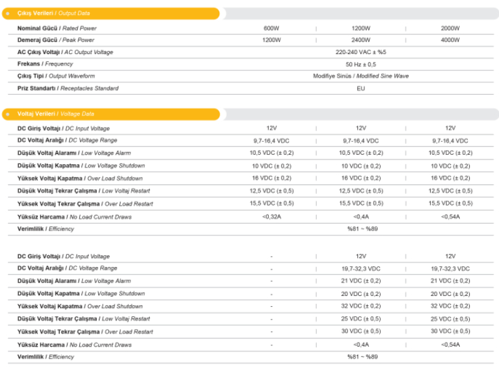Click the bullet icon beside Çıkış Verileri
The height and width of the screenshot is (375, 499).
tap(7, 14)
